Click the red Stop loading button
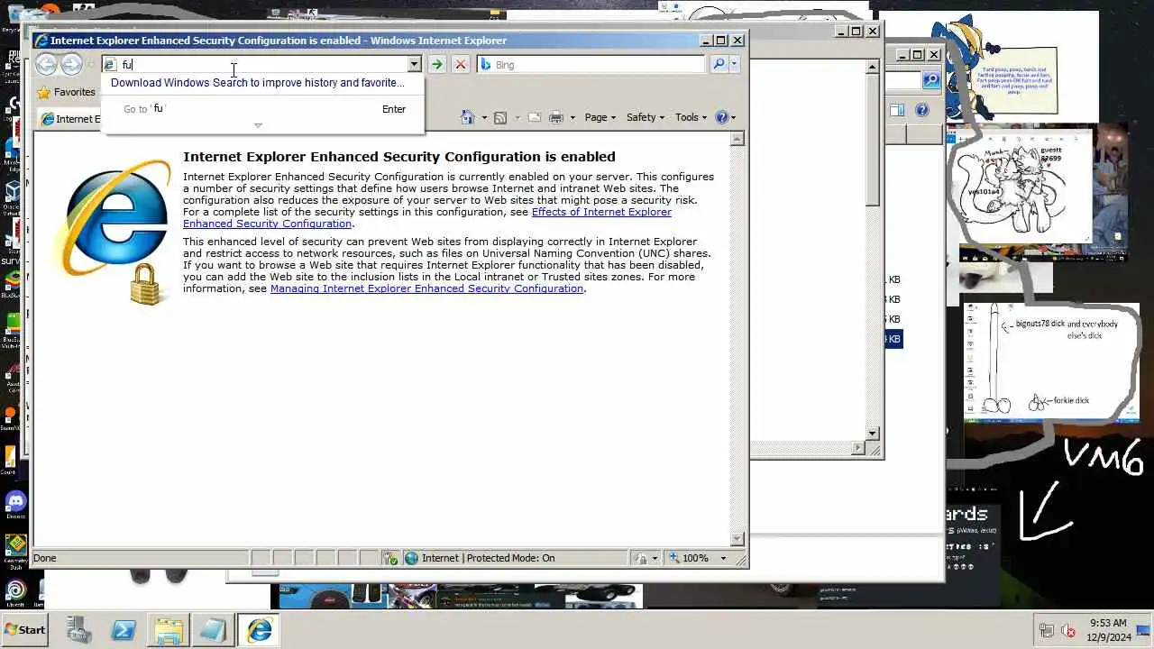The height and width of the screenshot is (649, 1154). 460,64
